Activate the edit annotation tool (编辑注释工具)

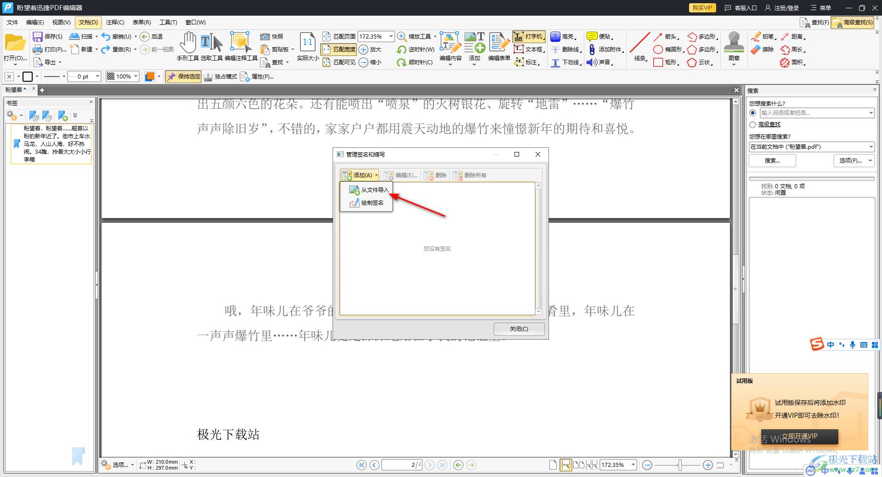(241, 46)
